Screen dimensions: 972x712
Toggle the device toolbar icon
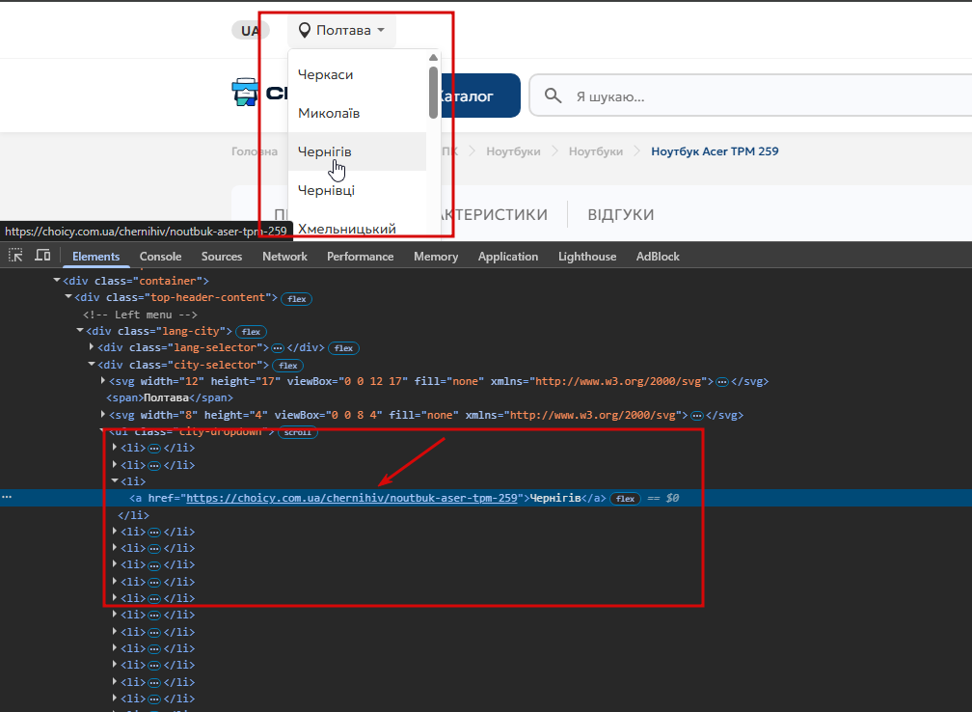point(42,255)
